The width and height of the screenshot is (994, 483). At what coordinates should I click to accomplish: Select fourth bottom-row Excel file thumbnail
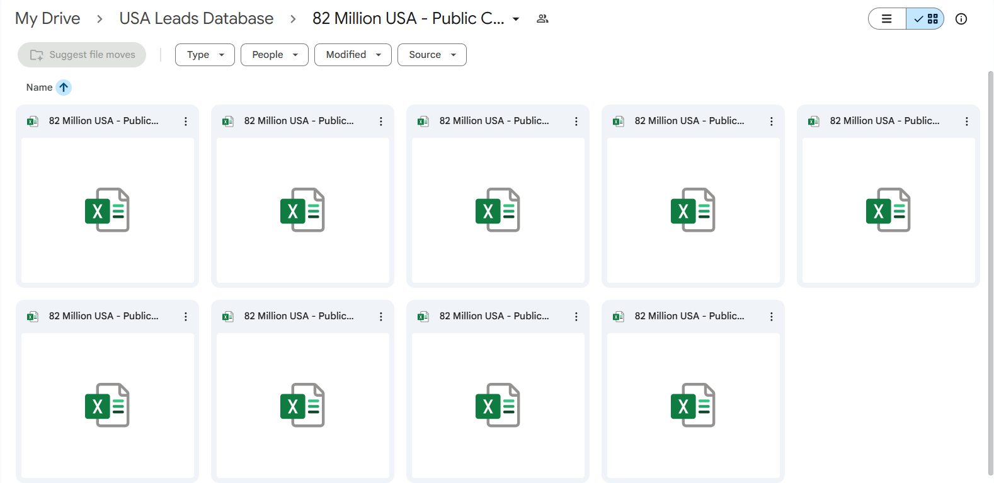(x=694, y=406)
